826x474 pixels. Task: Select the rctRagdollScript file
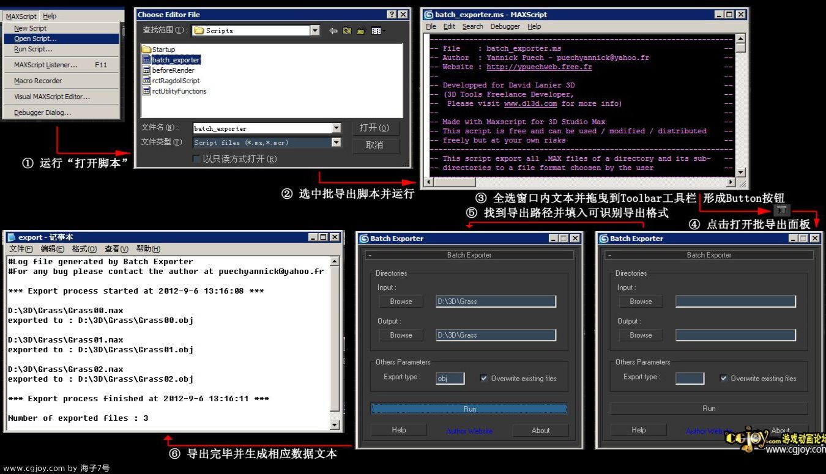171,81
